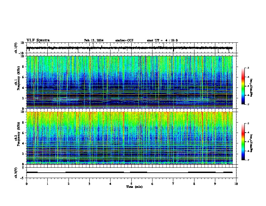Click inside the ch.2 spectrogram plot
266x206 pixels.
(x=130, y=138)
